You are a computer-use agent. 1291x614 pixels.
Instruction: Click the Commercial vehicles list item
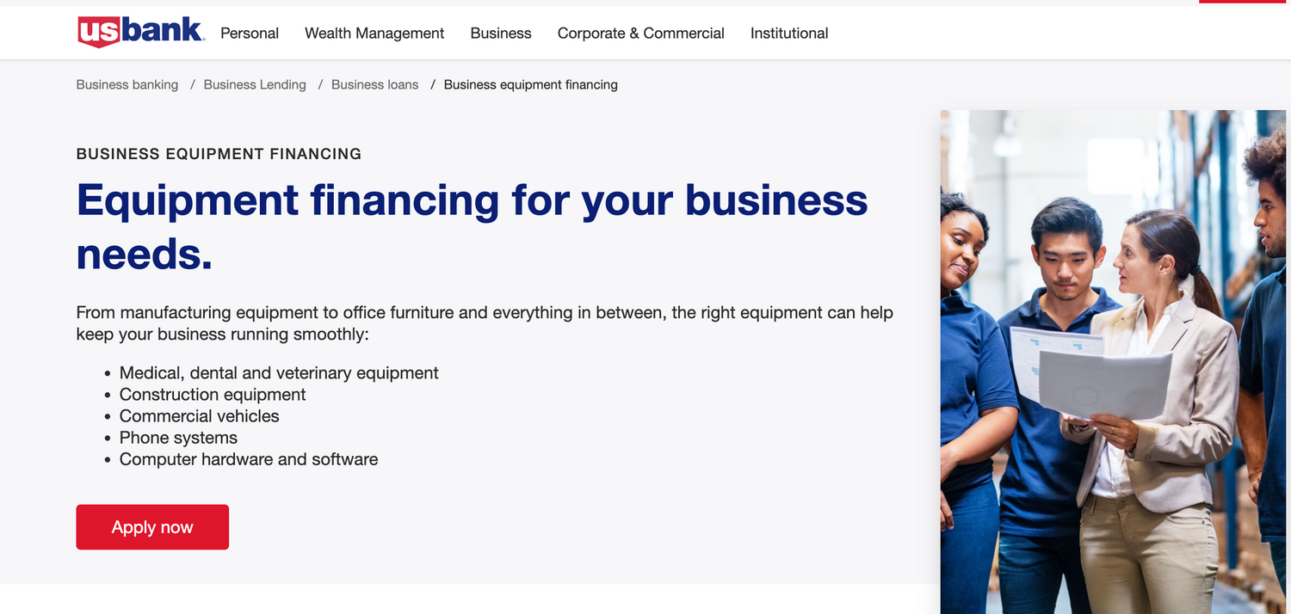point(200,415)
